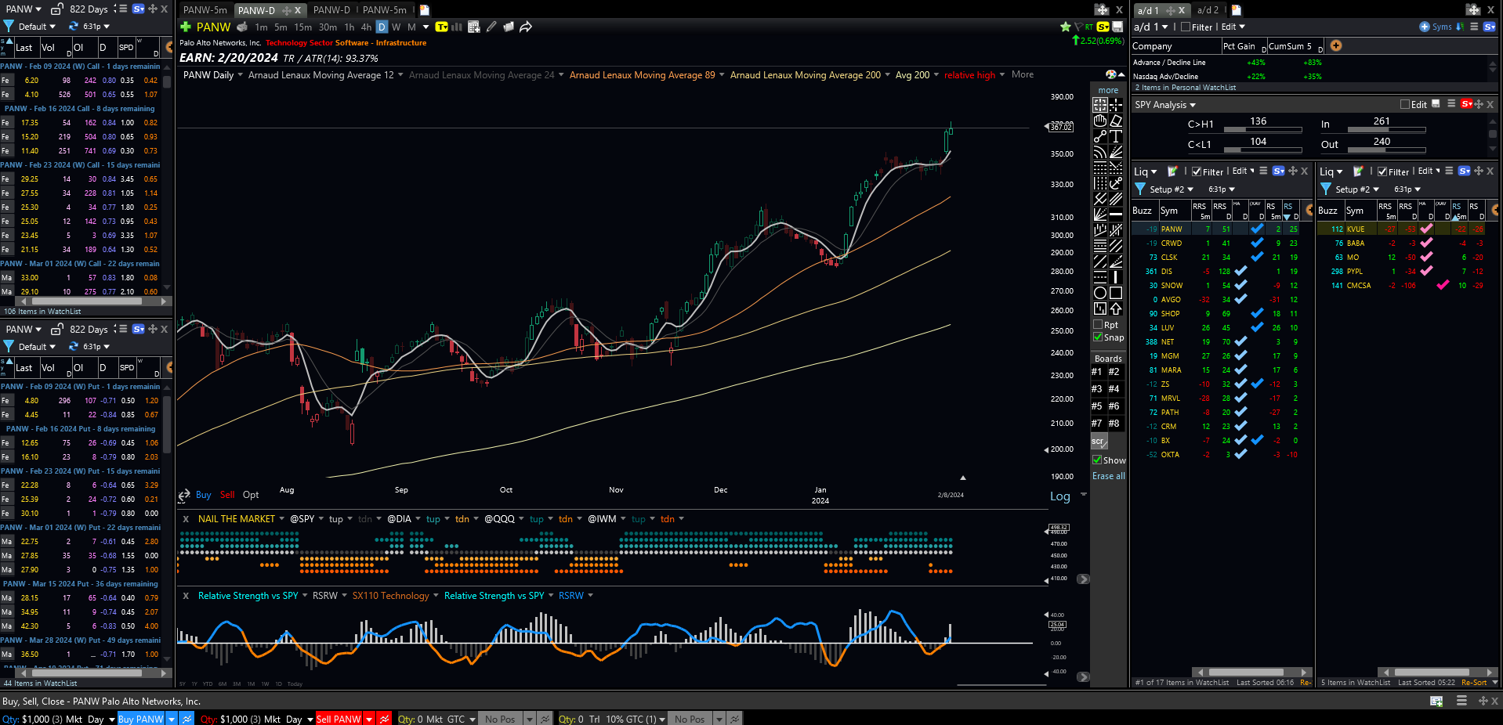The height and width of the screenshot is (725, 1503).
Task: Select the hand pan drawing tool
Action: click(x=1100, y=121)
